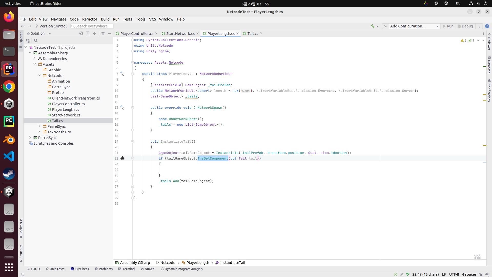Click the override gutter icon on line 13
Viewport: 492px width, 277px height.
tap(122, 107)
